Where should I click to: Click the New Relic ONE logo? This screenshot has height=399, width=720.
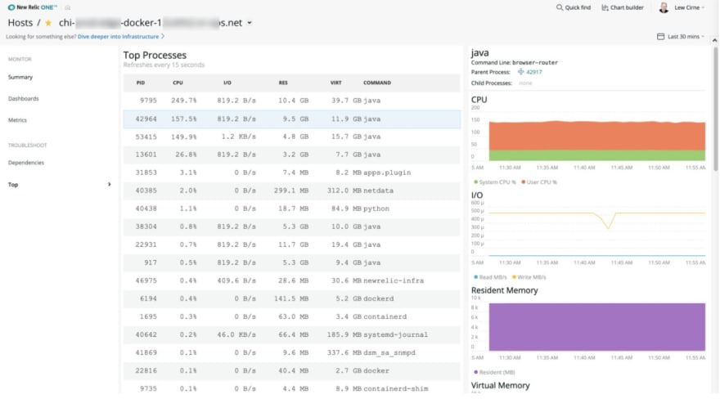(x=32, y=7)
